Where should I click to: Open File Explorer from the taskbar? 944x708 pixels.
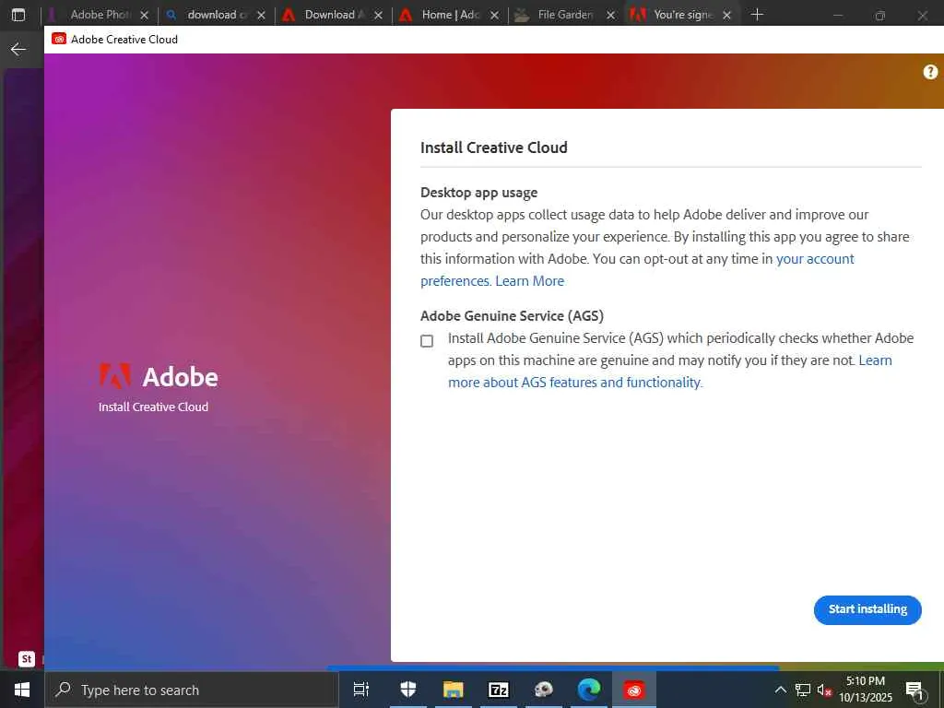tap(454, 690)
